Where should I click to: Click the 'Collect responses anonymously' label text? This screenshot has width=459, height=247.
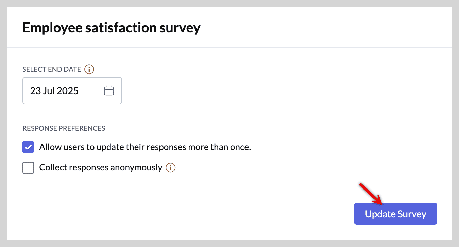101,167
